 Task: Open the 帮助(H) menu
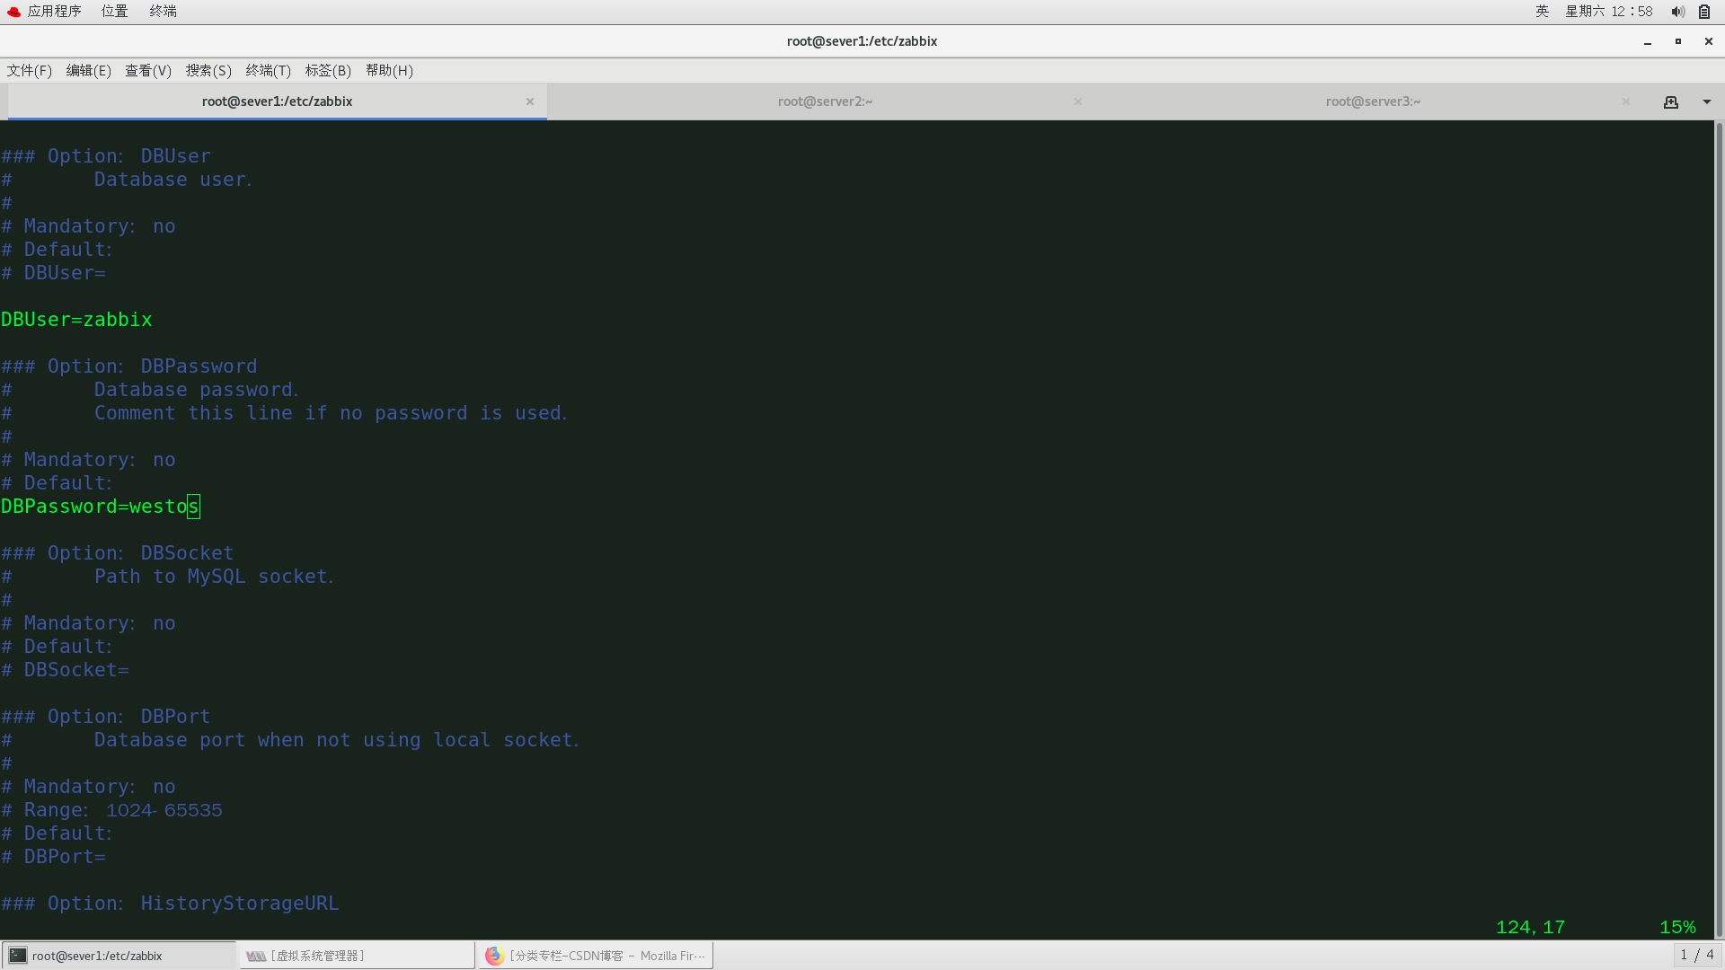coord(389,70)
